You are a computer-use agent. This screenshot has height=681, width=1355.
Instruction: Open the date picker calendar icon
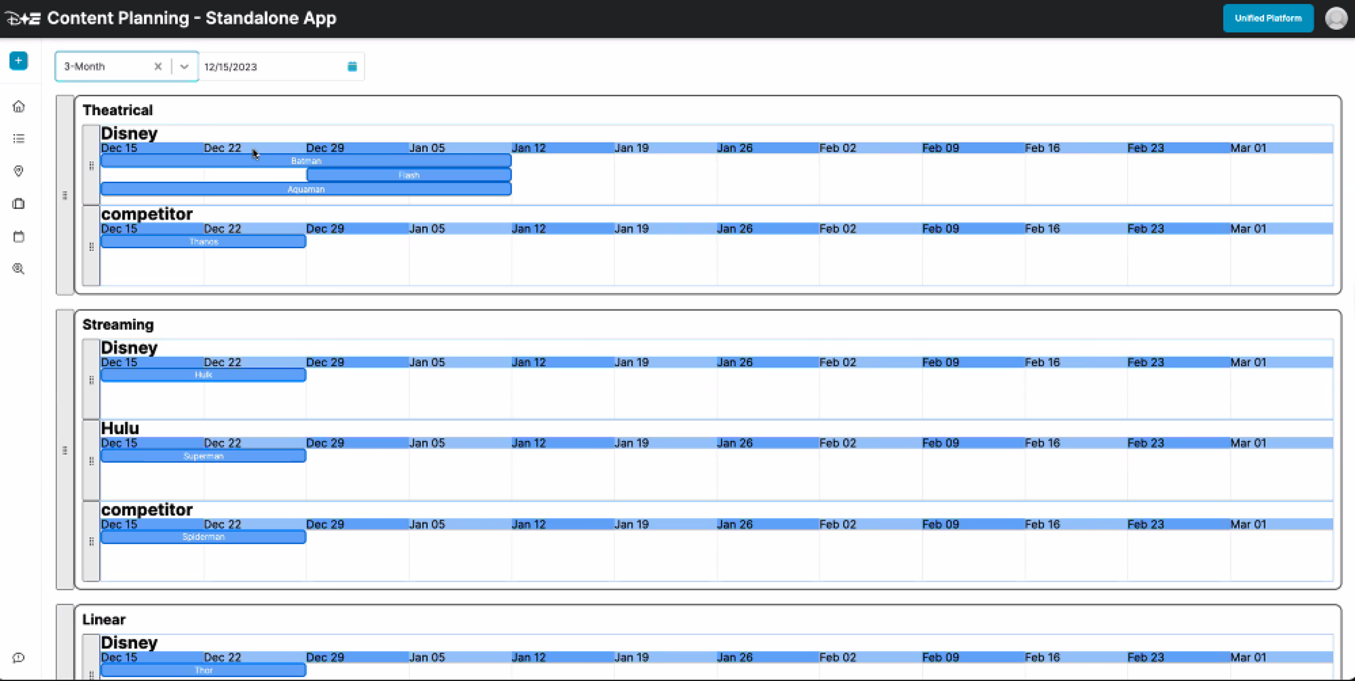click(352, 67)
